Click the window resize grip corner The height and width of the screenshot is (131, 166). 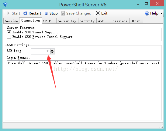coord(161,126)
